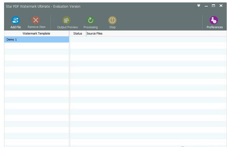Screen dimensions: 230x147
Task: Click the Status column header
Action: 78,34
